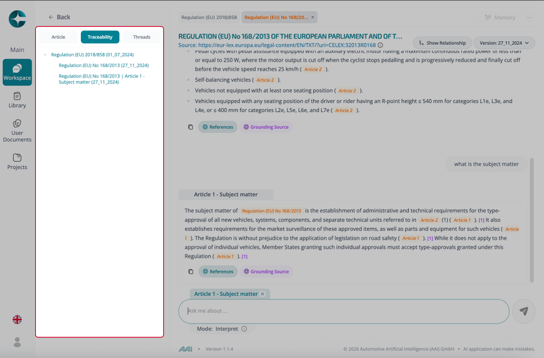Show Mode Interpret info tooltip icon
The image size is (544, 358).
point(244,329)
